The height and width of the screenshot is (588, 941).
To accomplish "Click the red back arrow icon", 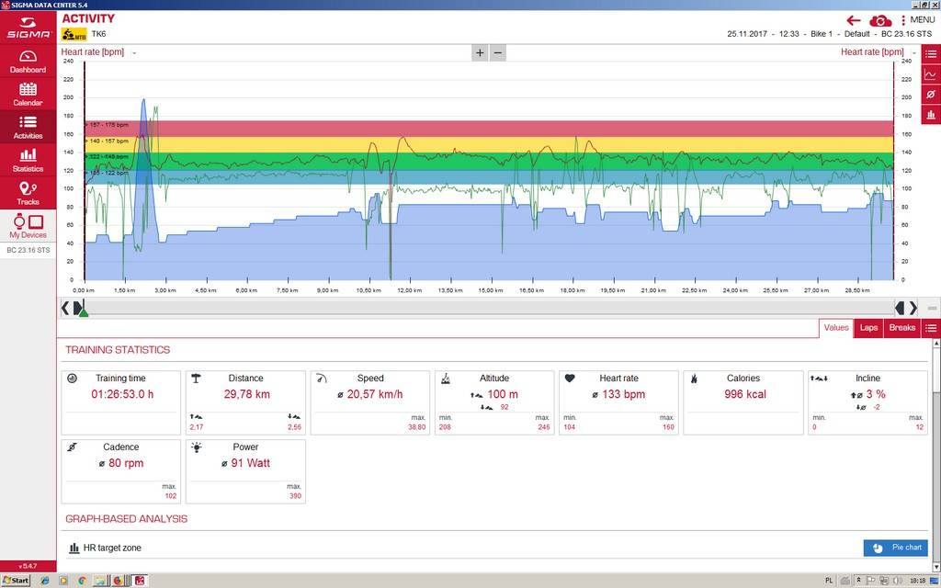I will [854, 21].
